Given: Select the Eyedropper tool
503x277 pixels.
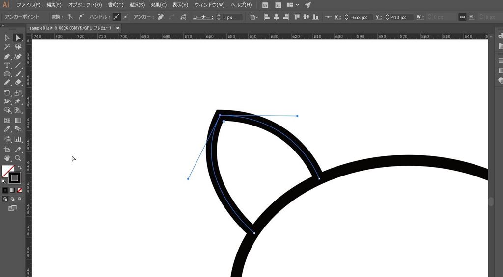Looking at the screenshot, I should pyautogui.click(x=7, y=129).
